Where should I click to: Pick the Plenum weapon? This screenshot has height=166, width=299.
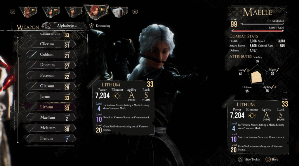click(x=51, y=138)
